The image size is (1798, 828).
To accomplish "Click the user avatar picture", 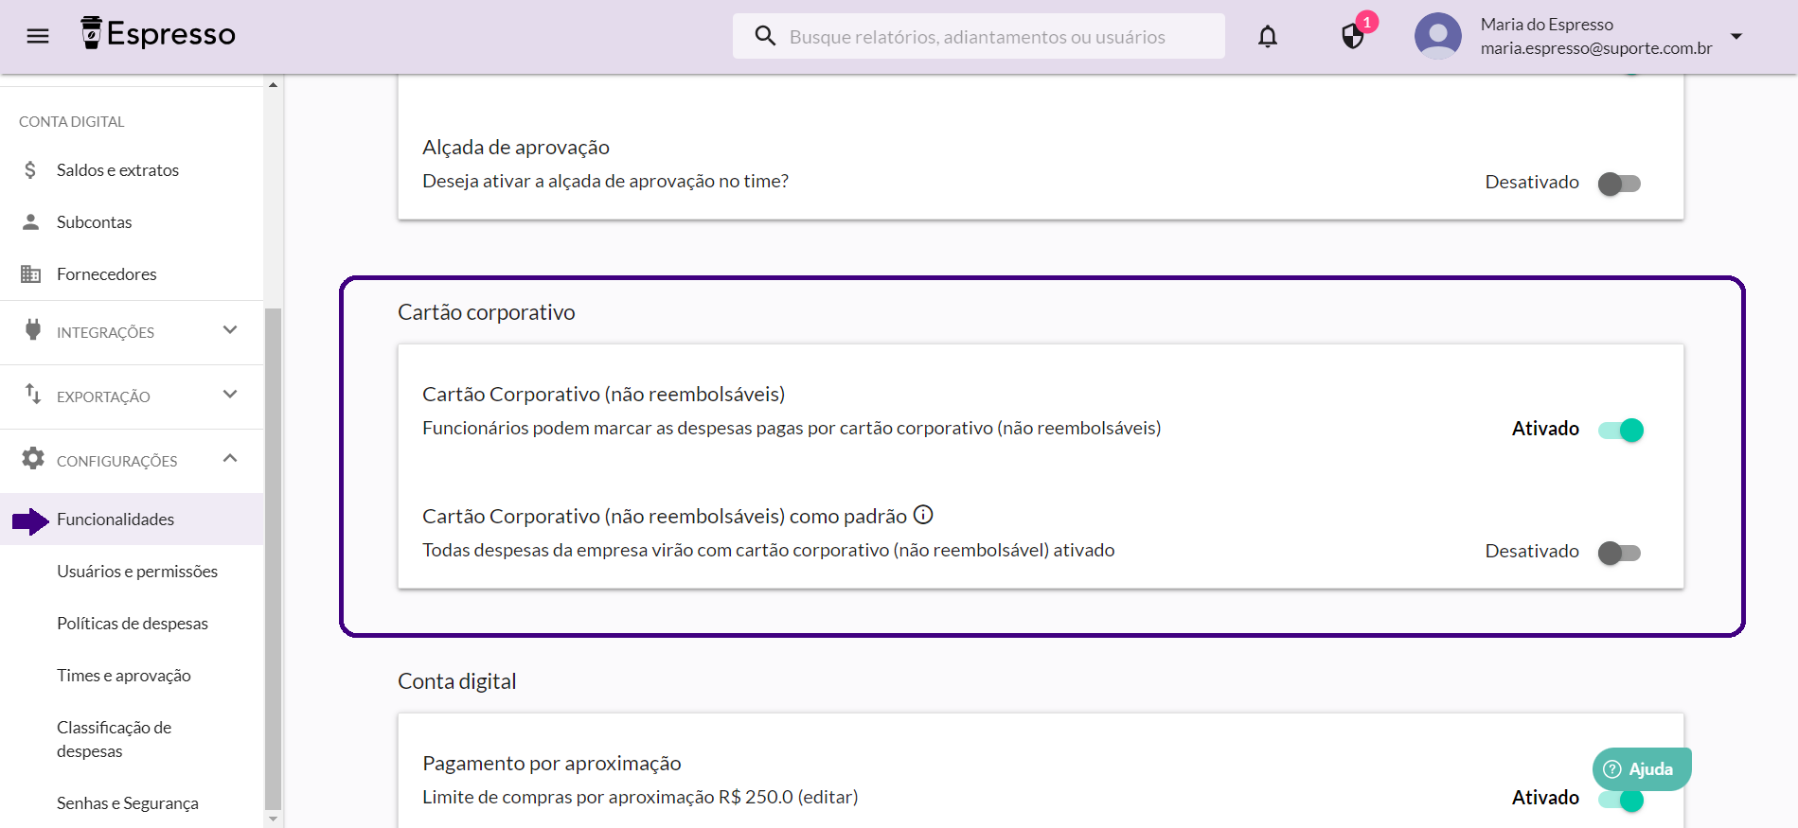I will tap(1438, 36).
